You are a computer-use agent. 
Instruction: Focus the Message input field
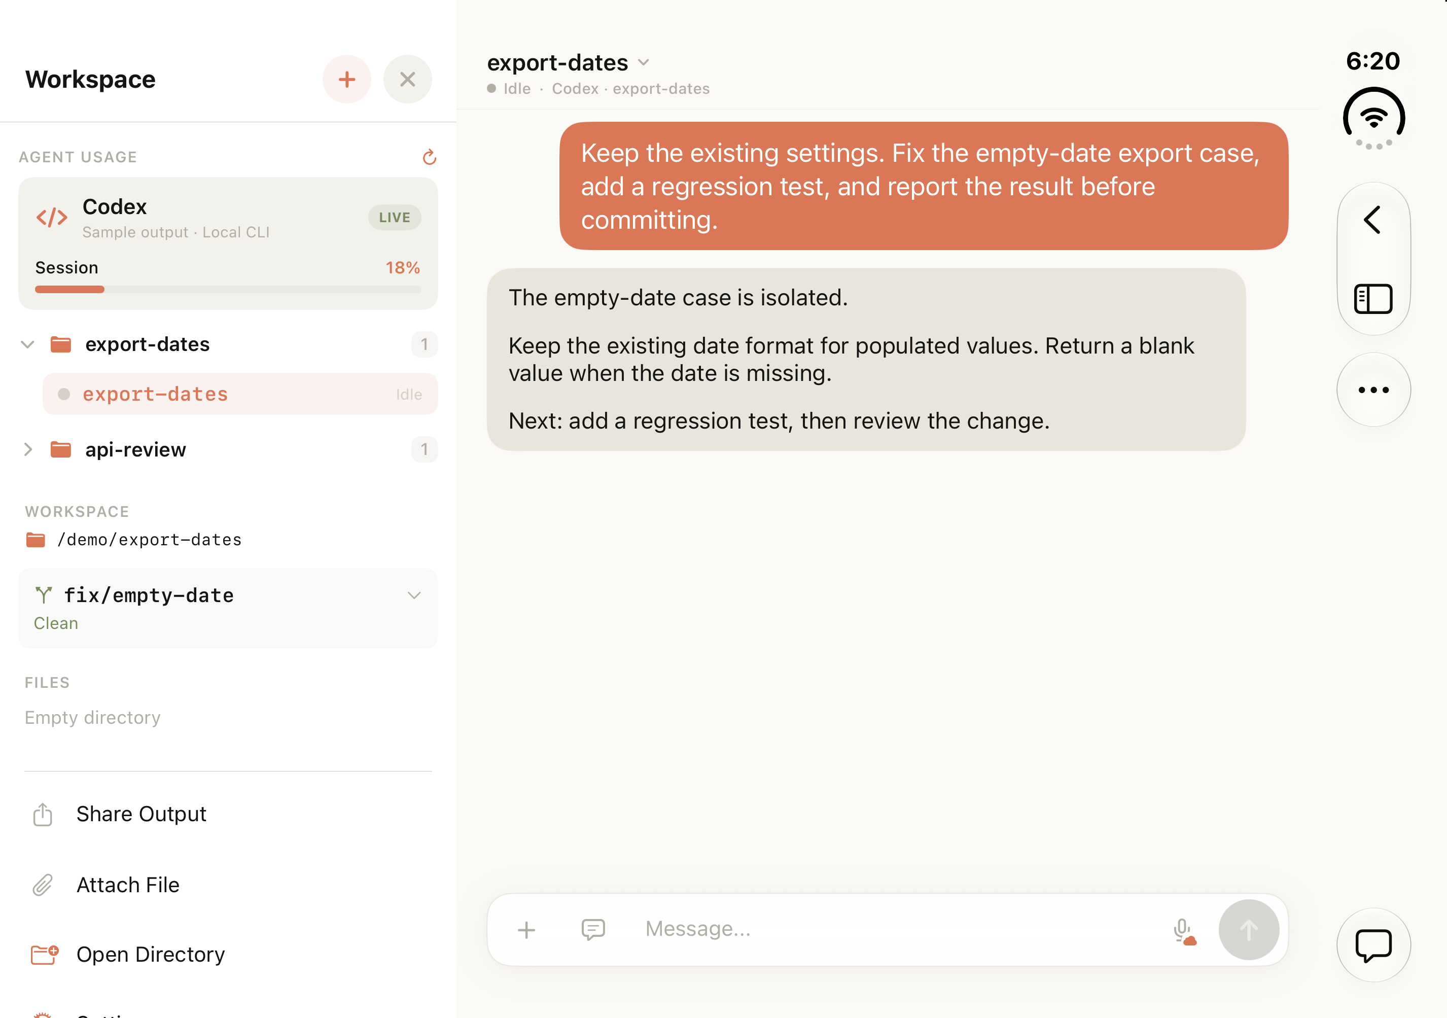click(x=897, y=930)
